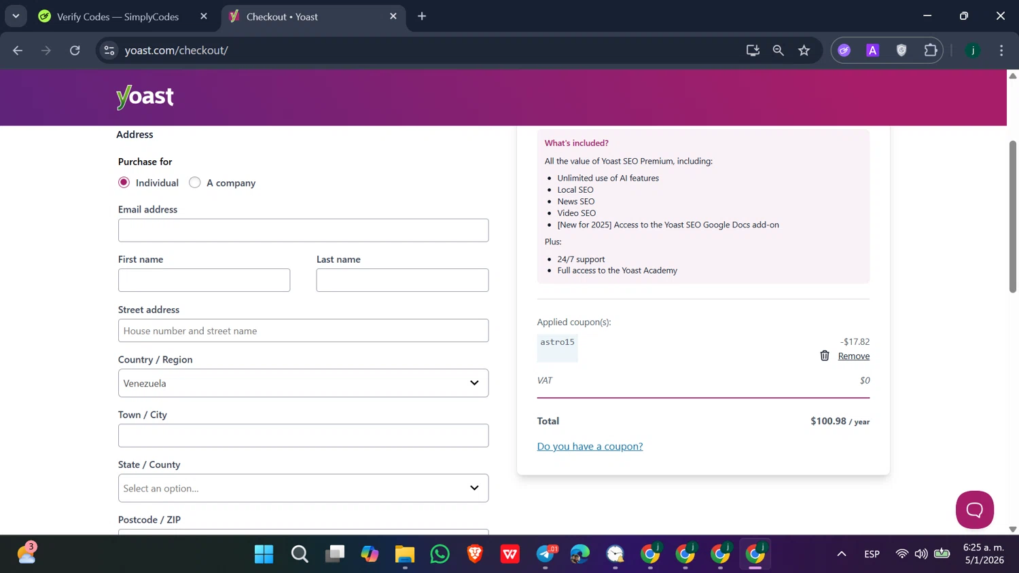Image resolution: width=1019 pixels, height=573 pixels.
Task: Open WPS Office from taskbar
Action: coord(510,555)
